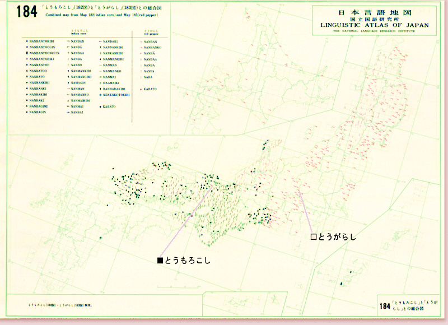Click the NAMAGIN legend symbol
448x325 pixels.
(68, 82)
